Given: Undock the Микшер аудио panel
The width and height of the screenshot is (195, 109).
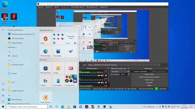Looking at the screenshot, I should pos(108,68).
